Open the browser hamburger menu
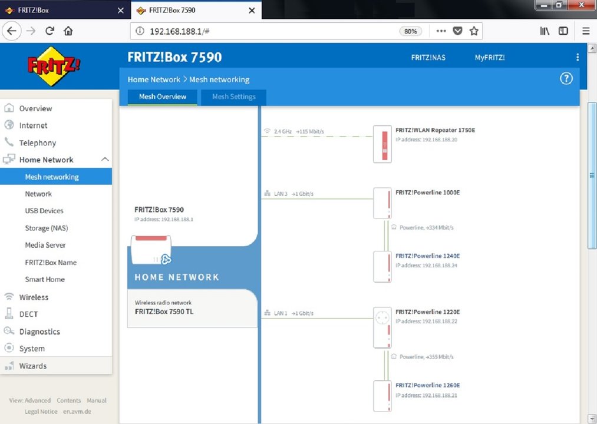Screen dimensions: 597x424 [x=586, y=31]
